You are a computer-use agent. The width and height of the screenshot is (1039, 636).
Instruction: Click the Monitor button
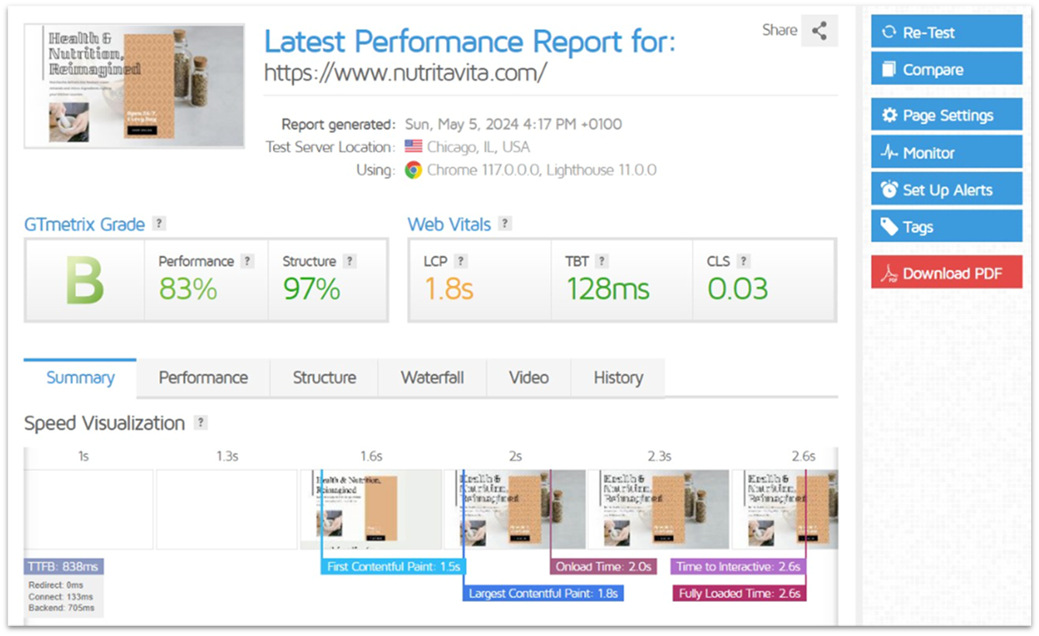(947, 153)
